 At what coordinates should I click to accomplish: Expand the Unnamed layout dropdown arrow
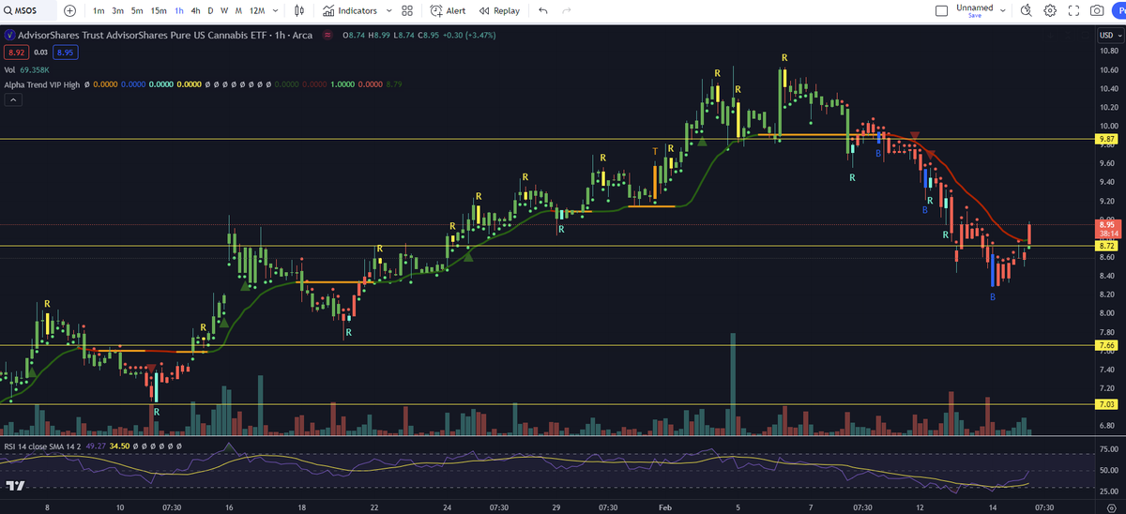[x=1003, y=10]
